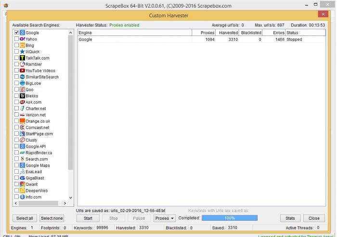Click the Rapidfinder.ca icon
The image size is (337, 237).
click(x=22, y=153)
